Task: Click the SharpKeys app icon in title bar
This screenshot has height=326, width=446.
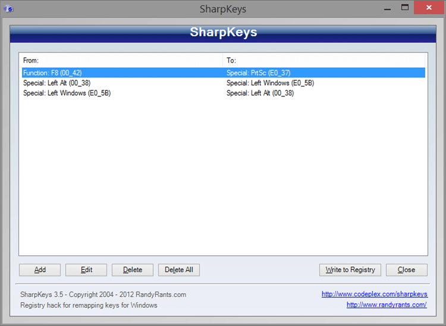Action: point(8,9)
